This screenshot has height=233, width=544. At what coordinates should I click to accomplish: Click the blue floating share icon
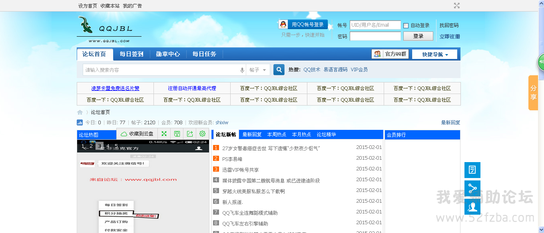point(472,188)
